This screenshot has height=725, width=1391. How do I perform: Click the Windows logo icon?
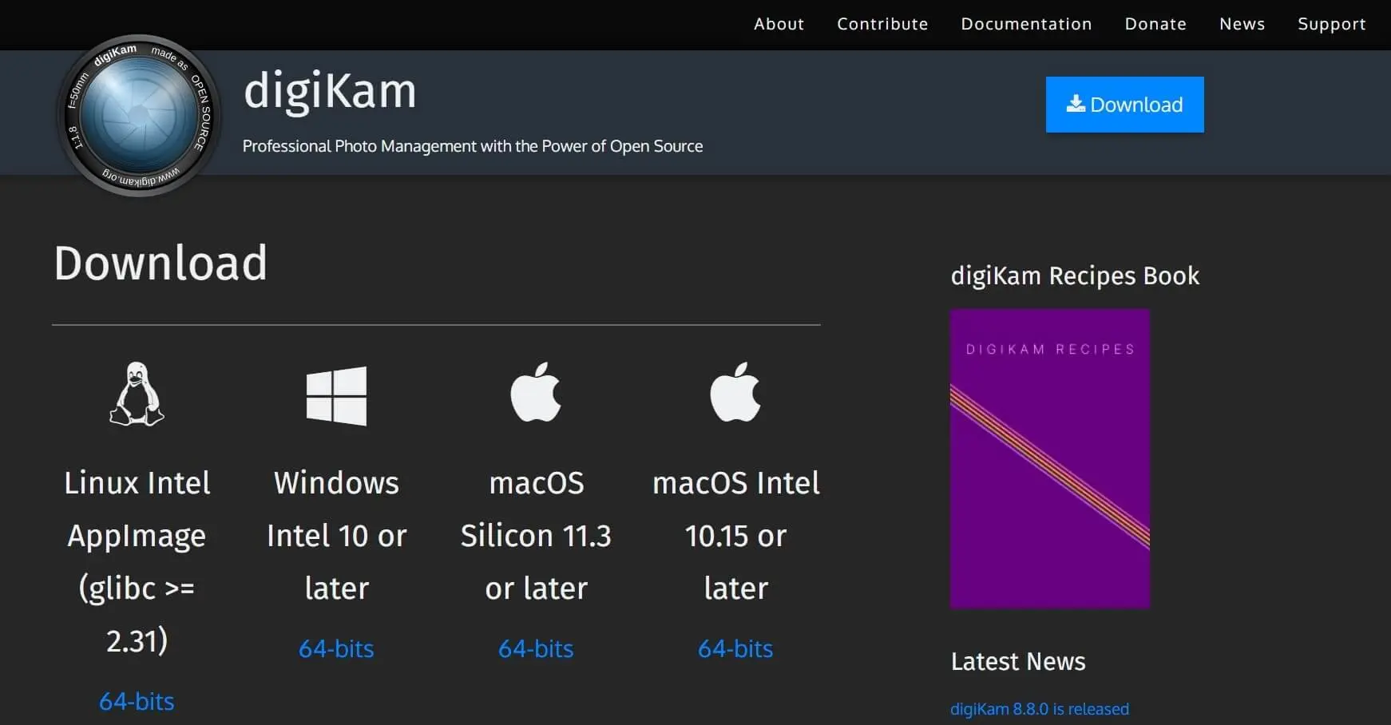(336, 397)
